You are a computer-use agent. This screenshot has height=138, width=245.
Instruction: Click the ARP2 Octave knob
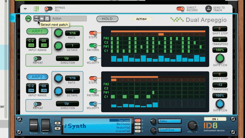59,91
